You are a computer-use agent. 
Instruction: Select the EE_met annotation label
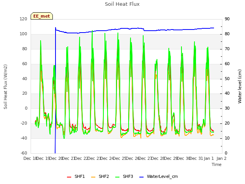click(x=42, y=16)
